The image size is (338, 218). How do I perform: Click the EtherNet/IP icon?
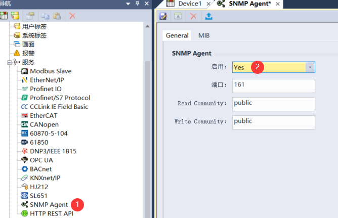pyautogui.click(x=25, y=80)
